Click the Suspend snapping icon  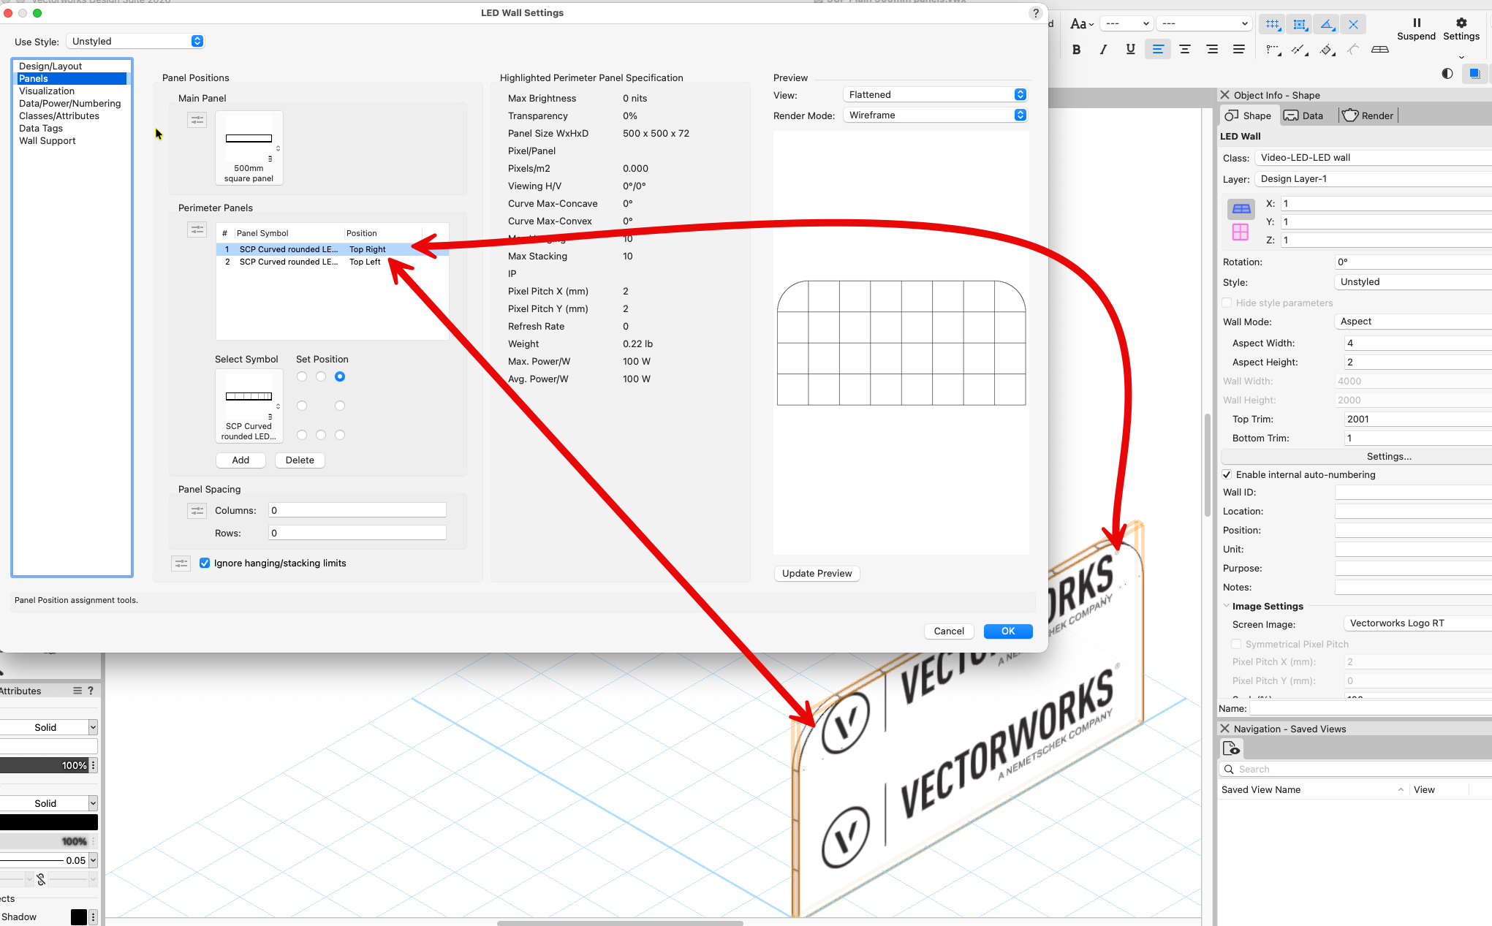pos(1416,29)
